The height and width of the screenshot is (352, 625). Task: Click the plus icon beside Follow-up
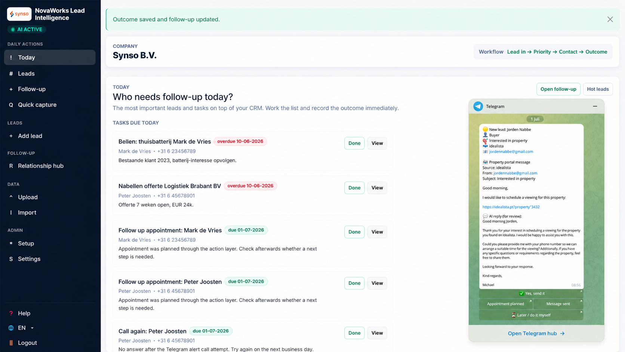(11, 89)
